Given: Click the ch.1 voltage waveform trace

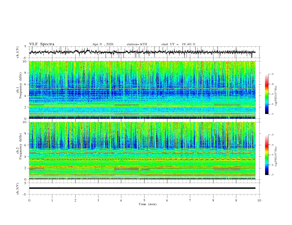Looking at the screenshot, I should [x=142, y=52].
